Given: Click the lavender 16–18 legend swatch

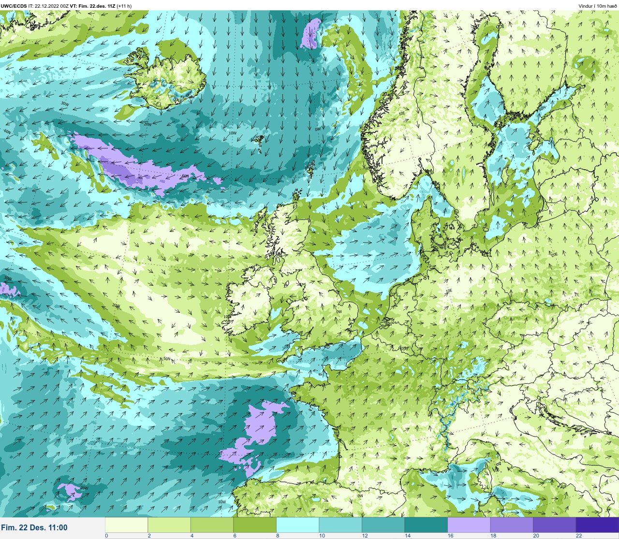Looking at the screenshot, I should (469, 525).
